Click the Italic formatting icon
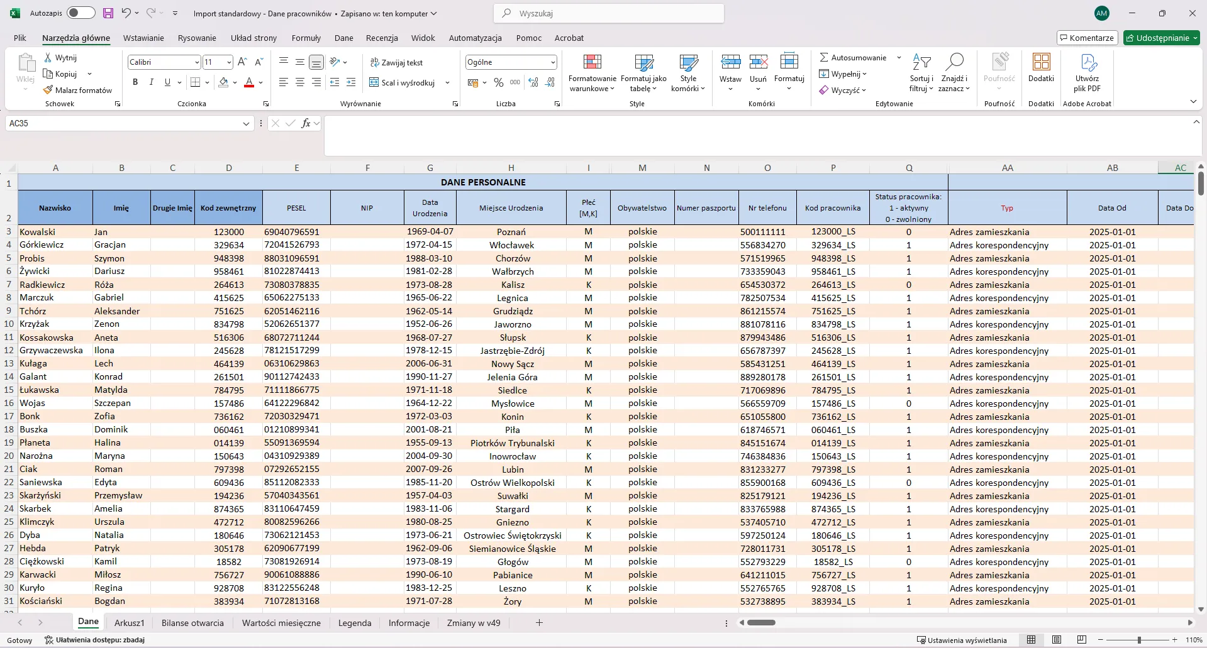1207x648 pixels. (x=151, y=82)
